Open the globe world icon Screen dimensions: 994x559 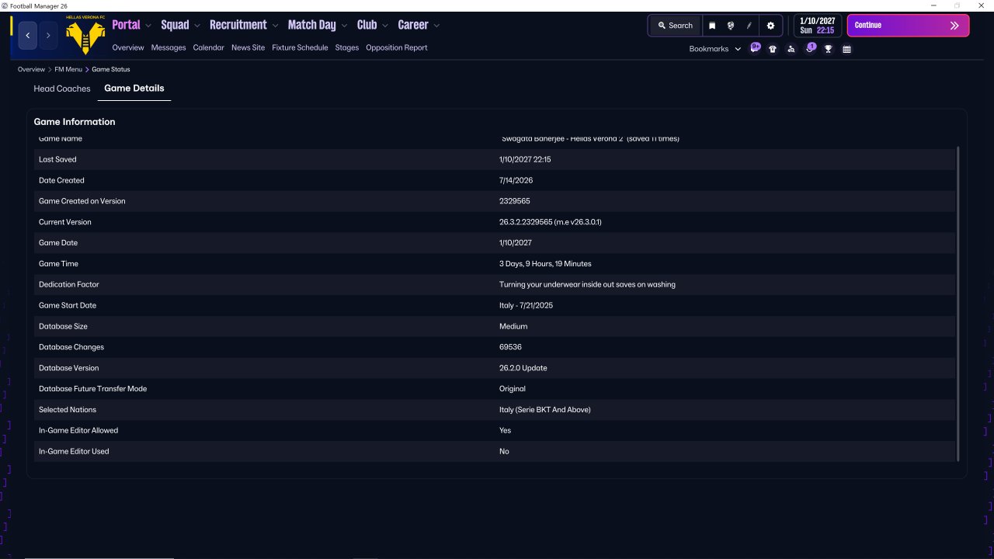point(731,26)
